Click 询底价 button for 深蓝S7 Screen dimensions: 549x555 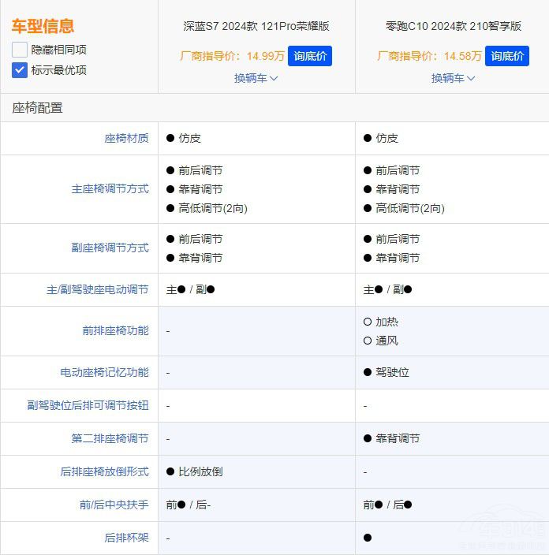tap(310, 56)
